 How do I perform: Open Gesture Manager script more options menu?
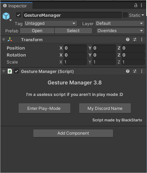coord(142,71)
